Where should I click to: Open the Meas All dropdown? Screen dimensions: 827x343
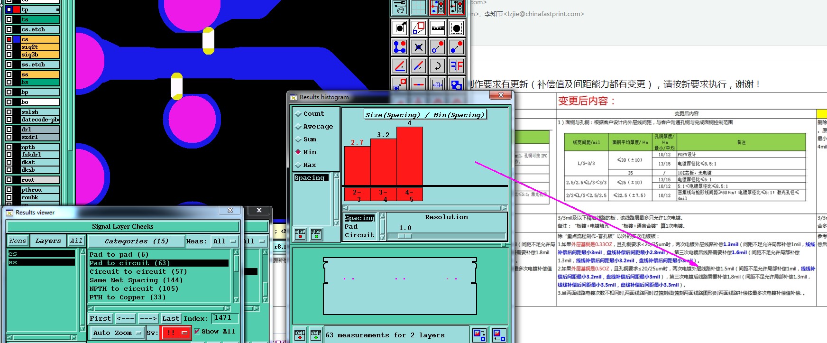click(x=224, y=241)
